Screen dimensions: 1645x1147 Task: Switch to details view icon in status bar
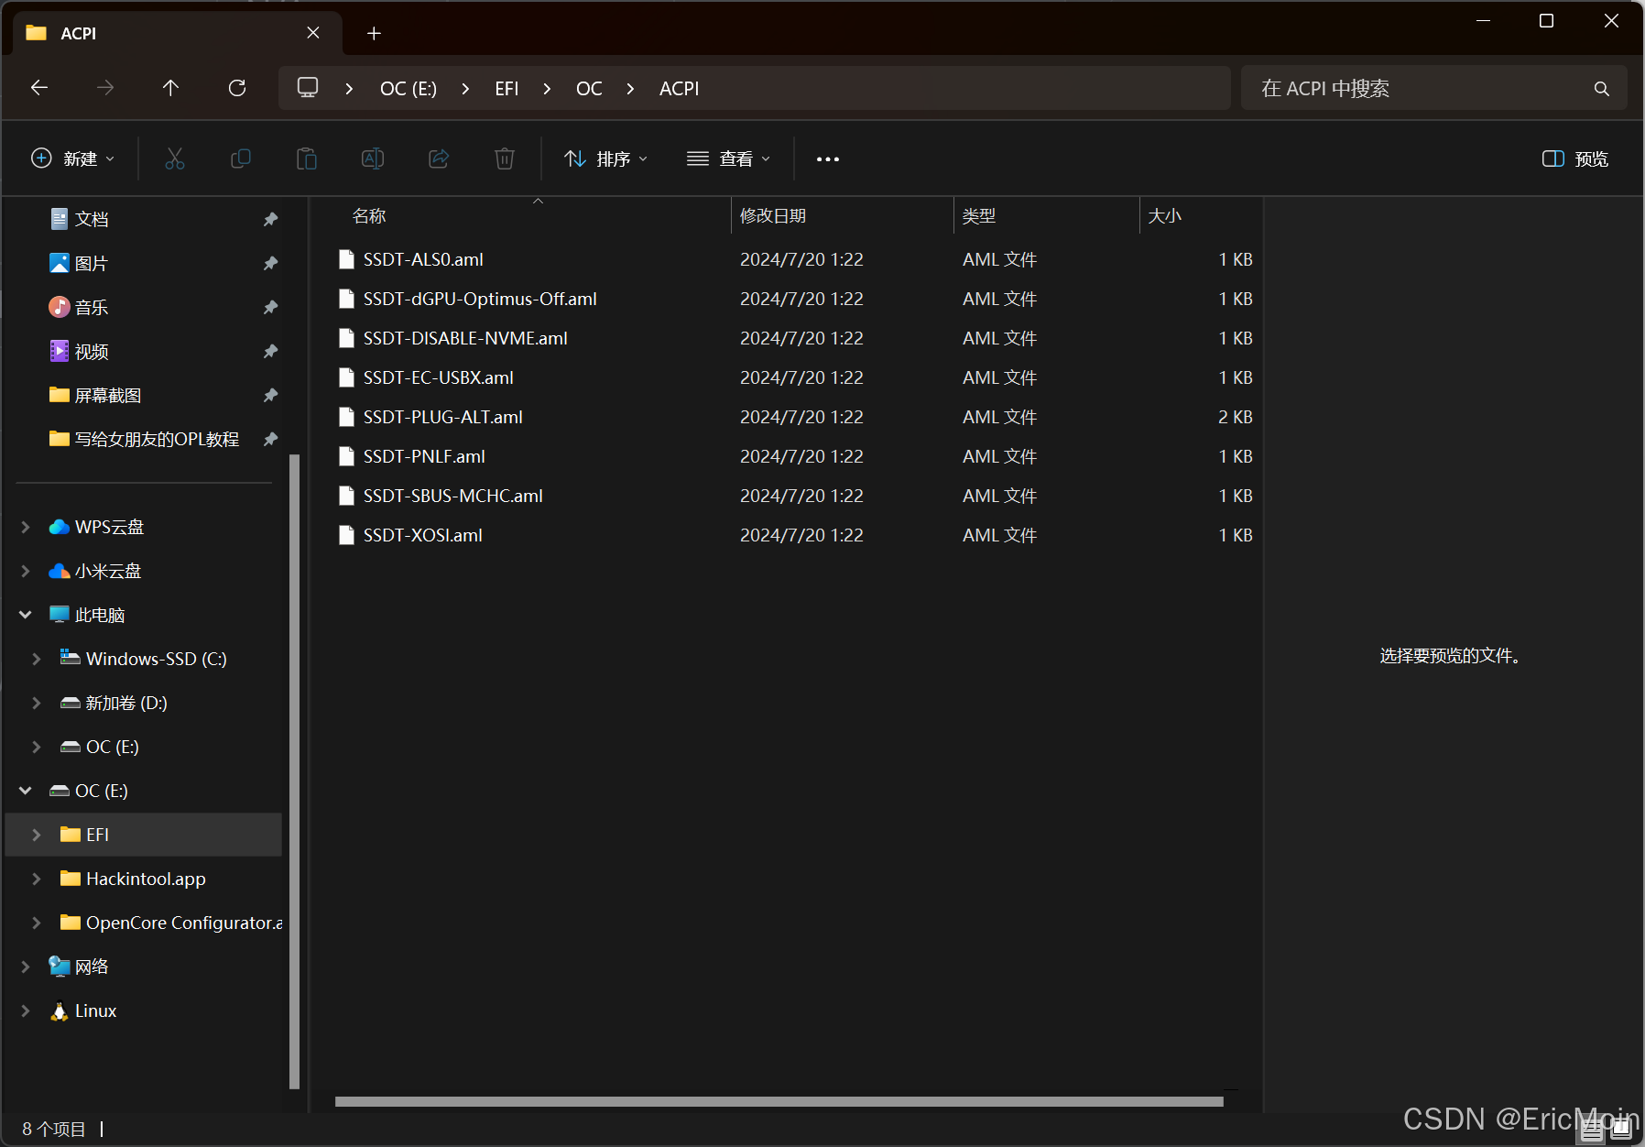(1592, 1130)
